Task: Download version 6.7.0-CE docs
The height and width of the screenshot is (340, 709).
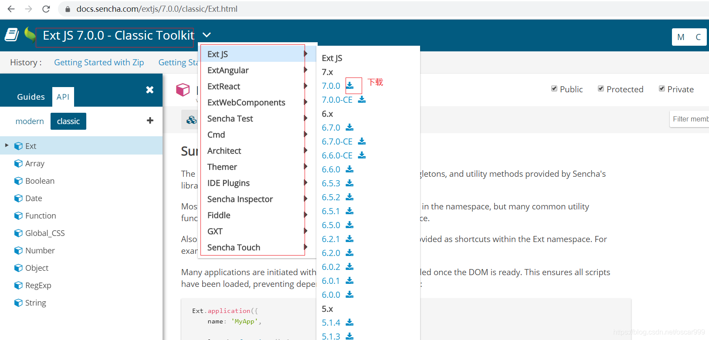Action: coord(362,141)
